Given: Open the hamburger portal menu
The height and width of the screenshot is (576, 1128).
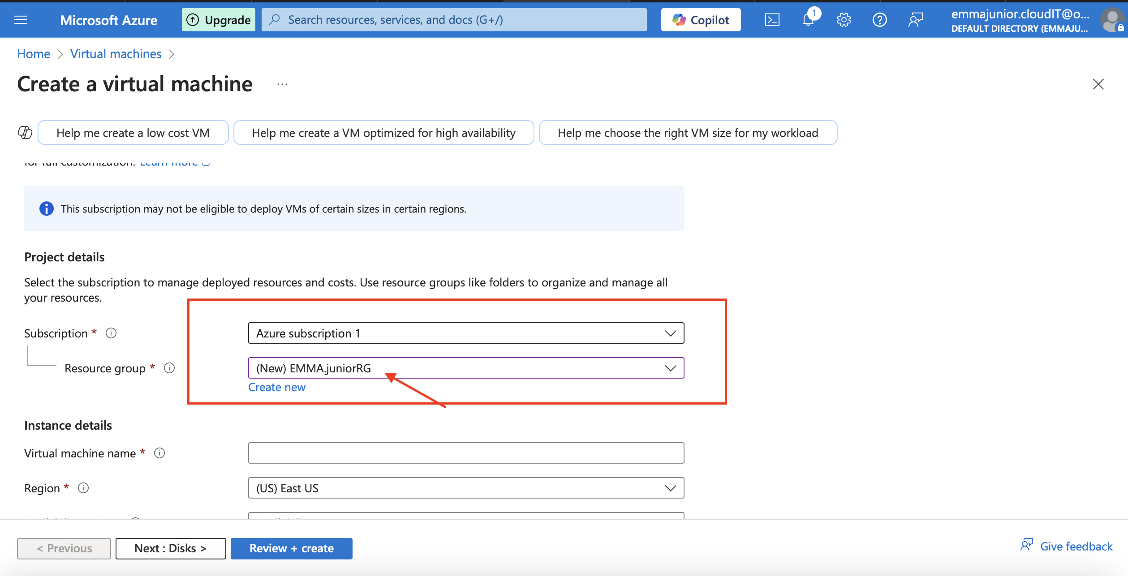Looking at the screenshot, I should tap(21, 20).
